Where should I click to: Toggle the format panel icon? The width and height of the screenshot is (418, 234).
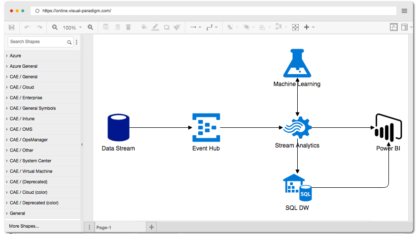click(x=404, y=27)
